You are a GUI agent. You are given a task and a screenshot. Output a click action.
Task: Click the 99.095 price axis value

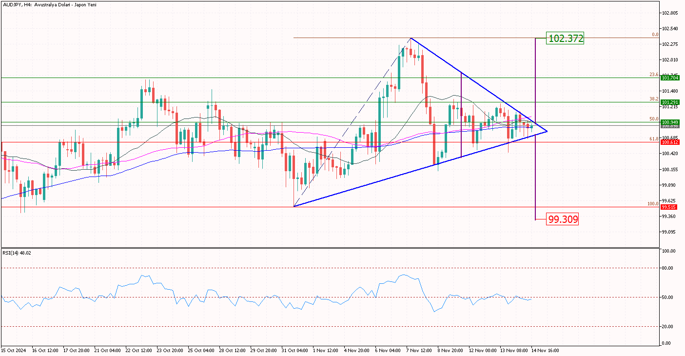[669, 232]
